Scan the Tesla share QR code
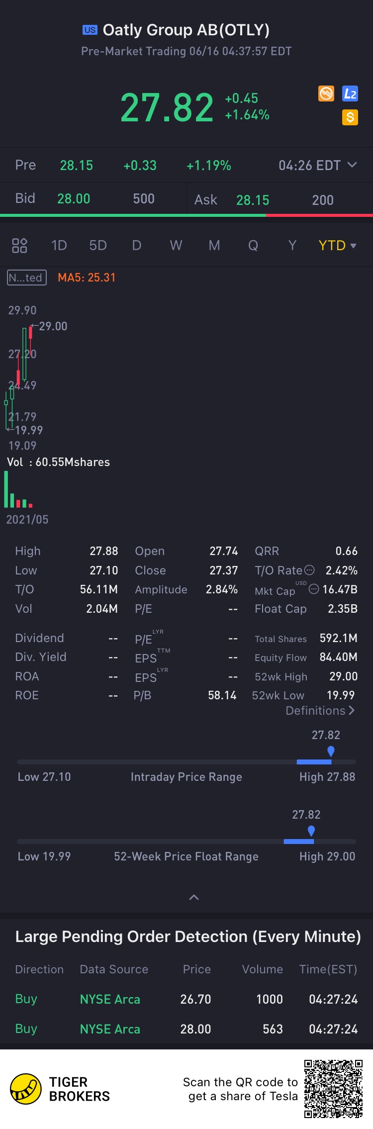The image size is (373, 1129). tap(333, 1089)
